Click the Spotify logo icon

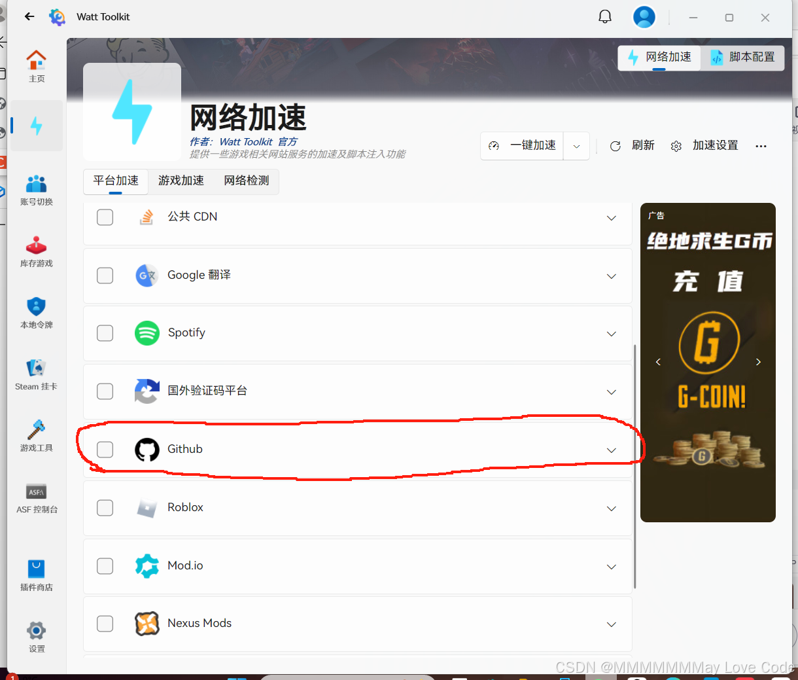[147, 333]
